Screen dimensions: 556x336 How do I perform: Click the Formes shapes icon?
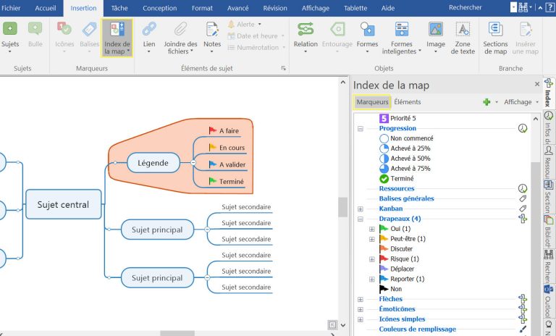[x=367, y=30]
